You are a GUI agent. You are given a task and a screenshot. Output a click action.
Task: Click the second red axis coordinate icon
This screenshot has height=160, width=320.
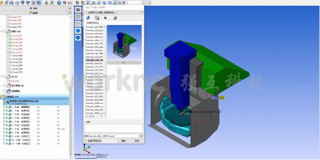click(x=52, y=2)
